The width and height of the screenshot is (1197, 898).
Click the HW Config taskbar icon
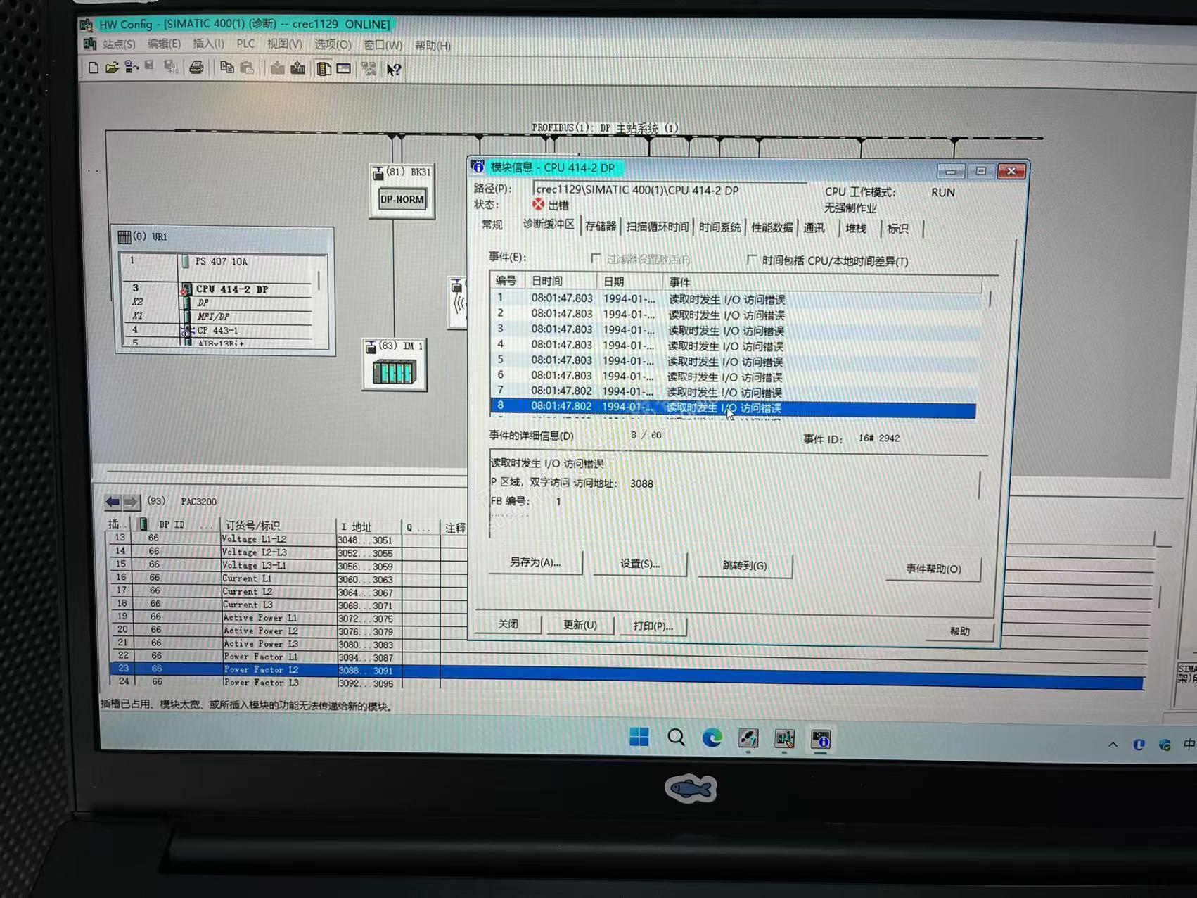point(785,738)
